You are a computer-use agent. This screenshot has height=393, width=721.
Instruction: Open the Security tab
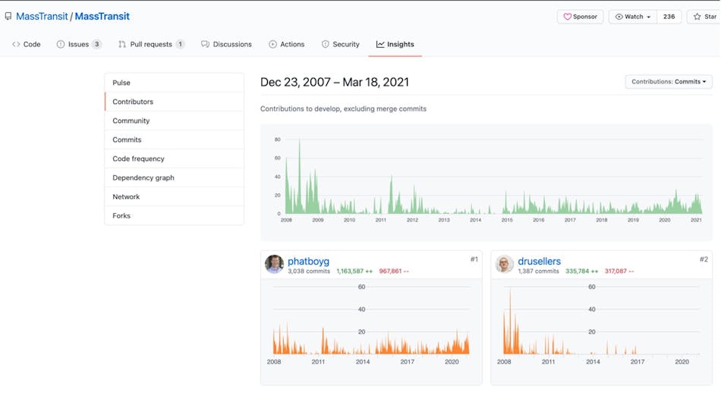point(340,44)
